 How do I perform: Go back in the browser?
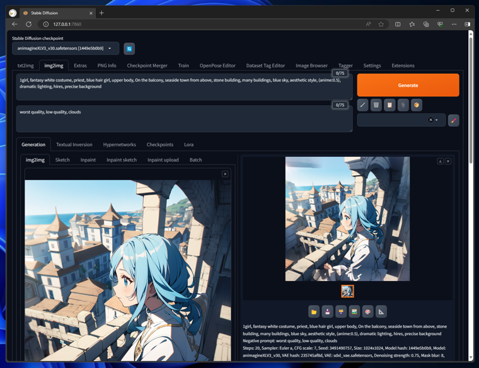click(x=14, y=24)
